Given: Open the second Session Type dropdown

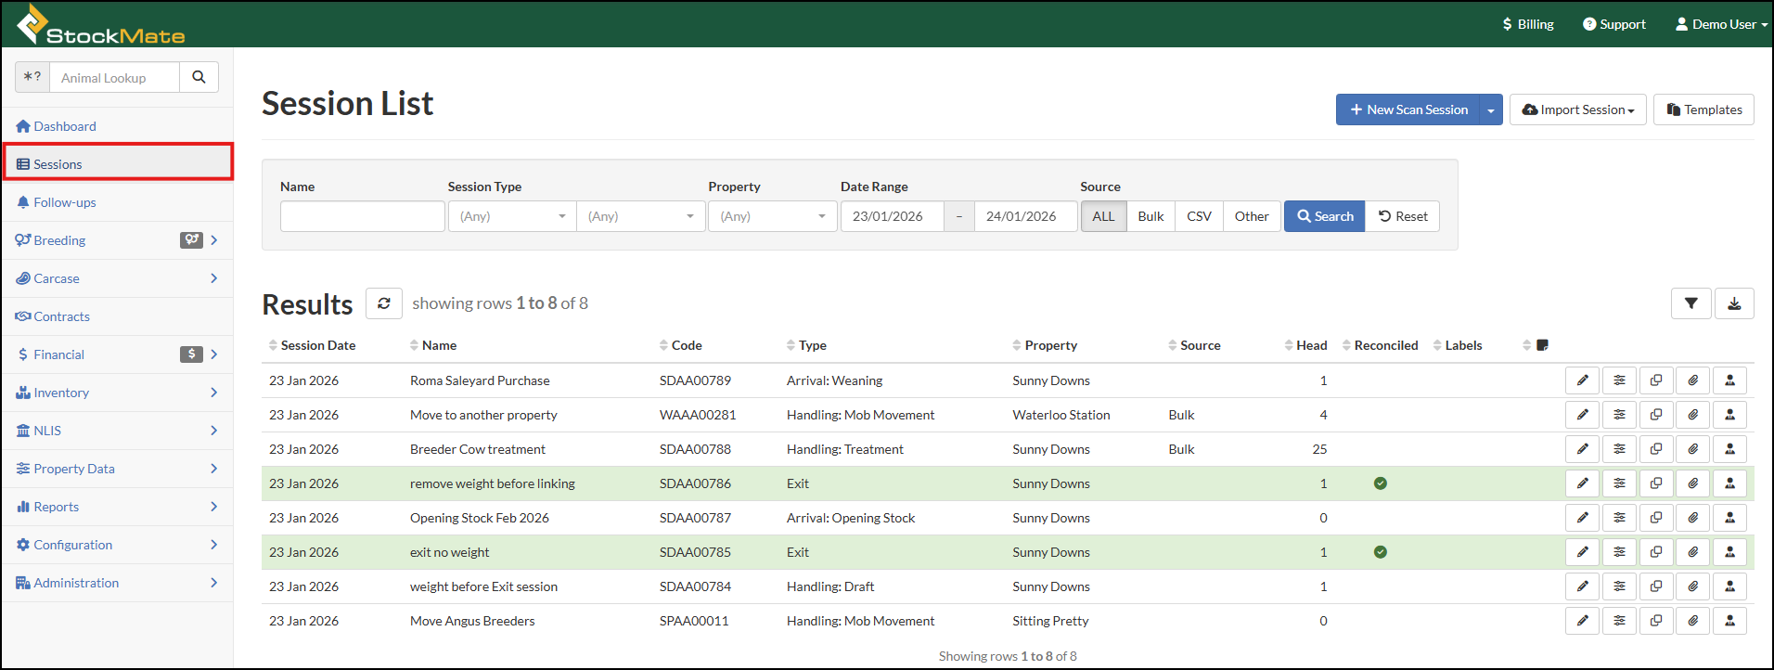Looking at the screenshot, I should [x=640, y=216].
